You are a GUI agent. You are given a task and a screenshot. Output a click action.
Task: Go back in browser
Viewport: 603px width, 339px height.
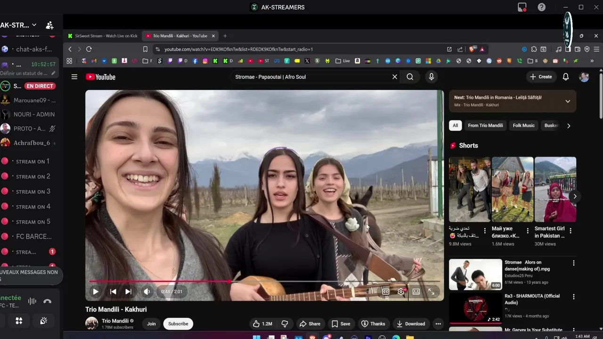70,49
